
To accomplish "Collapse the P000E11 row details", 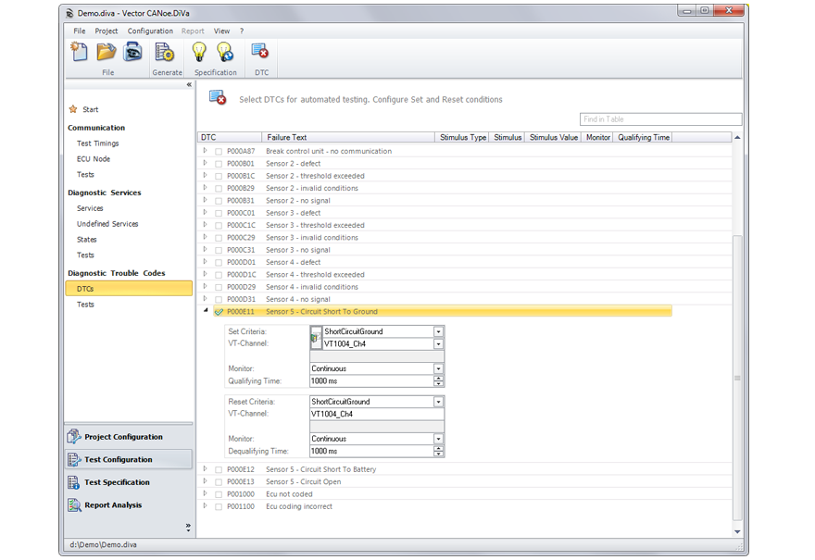I will point(206,311).
